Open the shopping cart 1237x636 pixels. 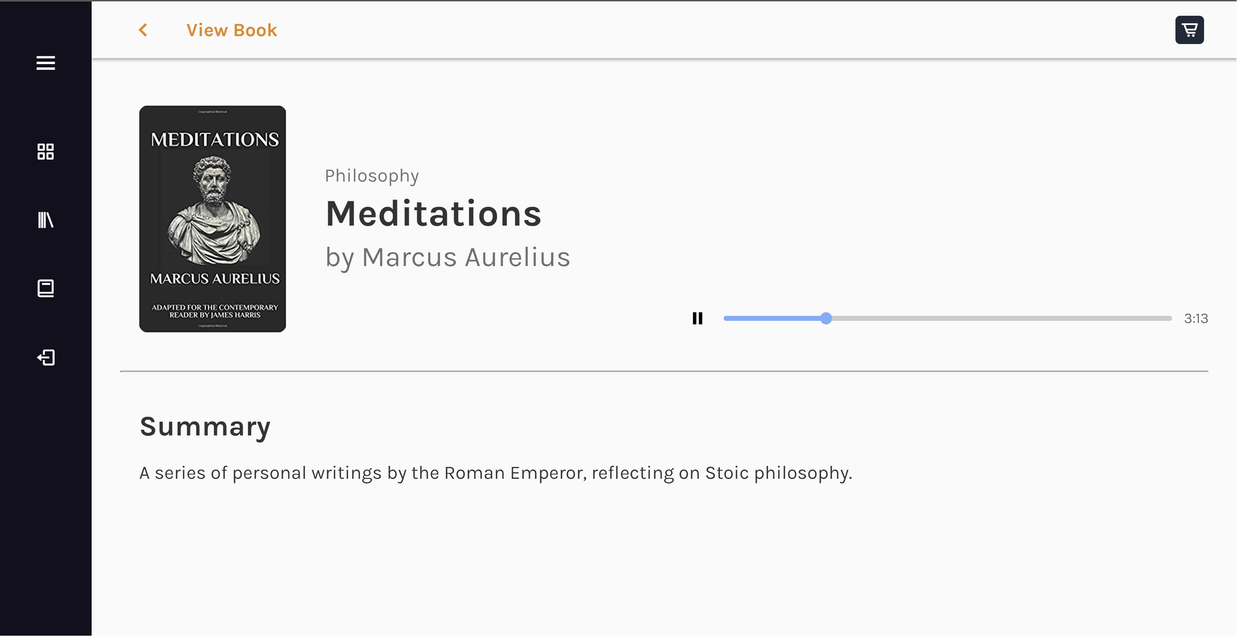click(1189, 30)
